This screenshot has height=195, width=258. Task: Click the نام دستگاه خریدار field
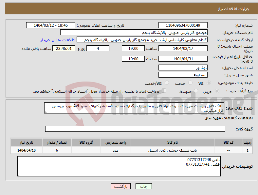(x=134, y=32)
